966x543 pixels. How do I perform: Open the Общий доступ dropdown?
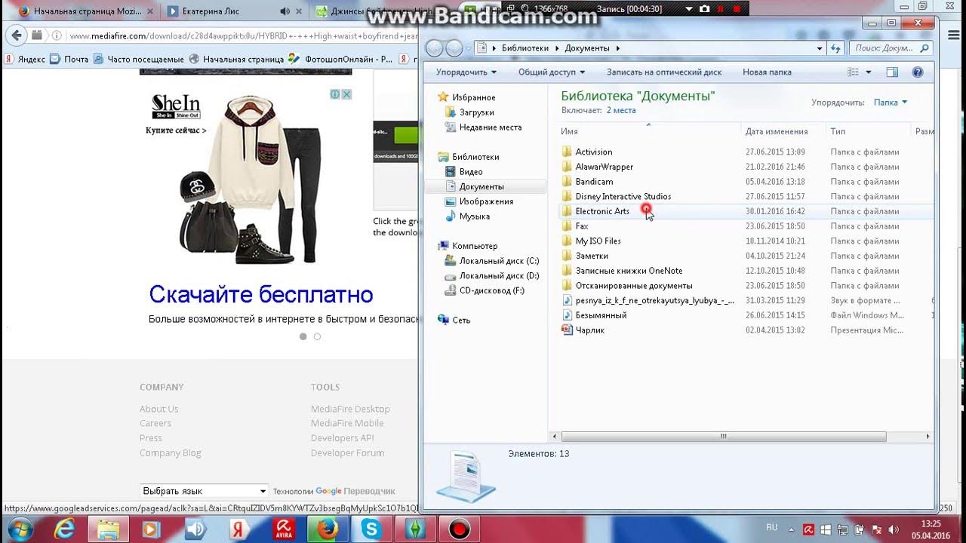pyautogui.click(x=552, y=72)
